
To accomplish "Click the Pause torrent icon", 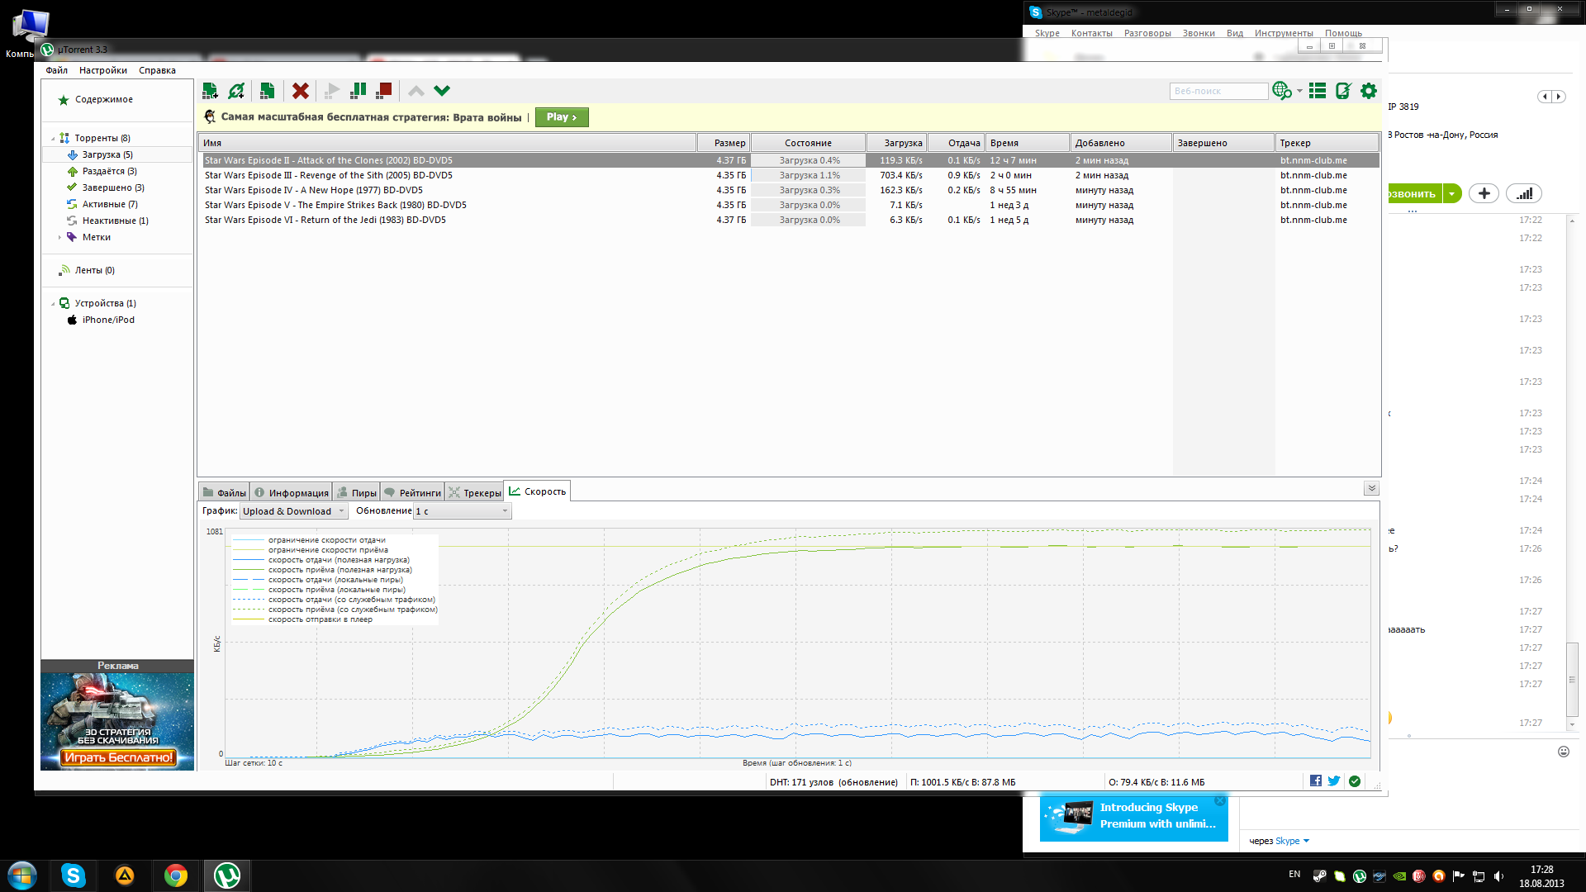I will [359, 91].
